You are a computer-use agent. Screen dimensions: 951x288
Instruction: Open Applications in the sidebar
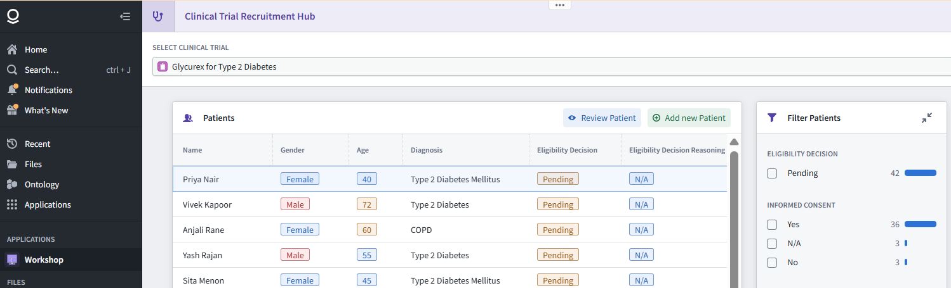click(71, 204)
